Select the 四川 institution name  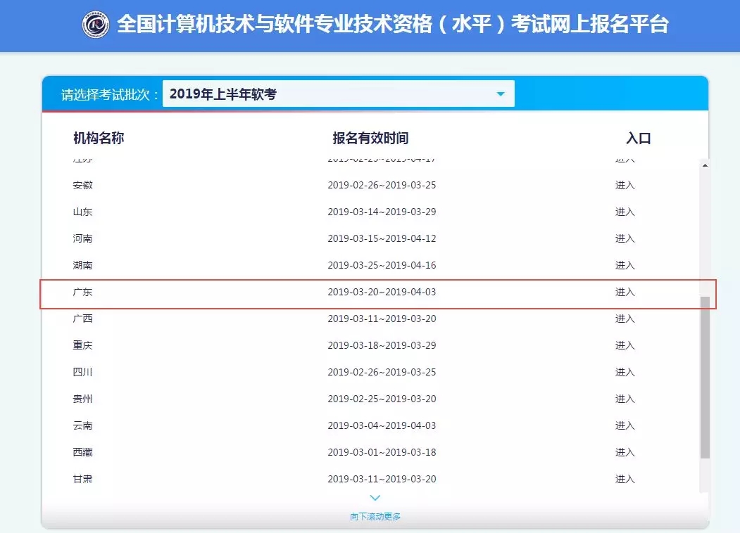pyautogui.click(x=82, y=372)
